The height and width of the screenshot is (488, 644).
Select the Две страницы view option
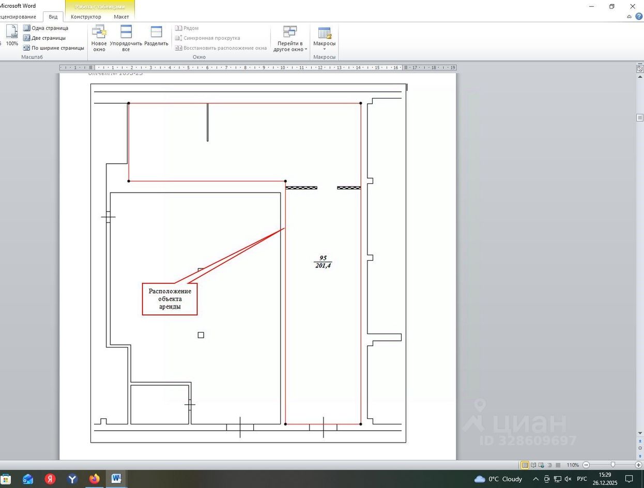(44, 38)
